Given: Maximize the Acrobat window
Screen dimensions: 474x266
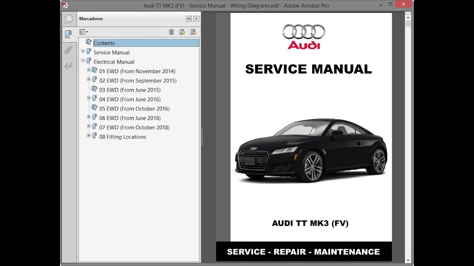Looking at the screenshot, I should pyautogui.click(x=390, y=4).
